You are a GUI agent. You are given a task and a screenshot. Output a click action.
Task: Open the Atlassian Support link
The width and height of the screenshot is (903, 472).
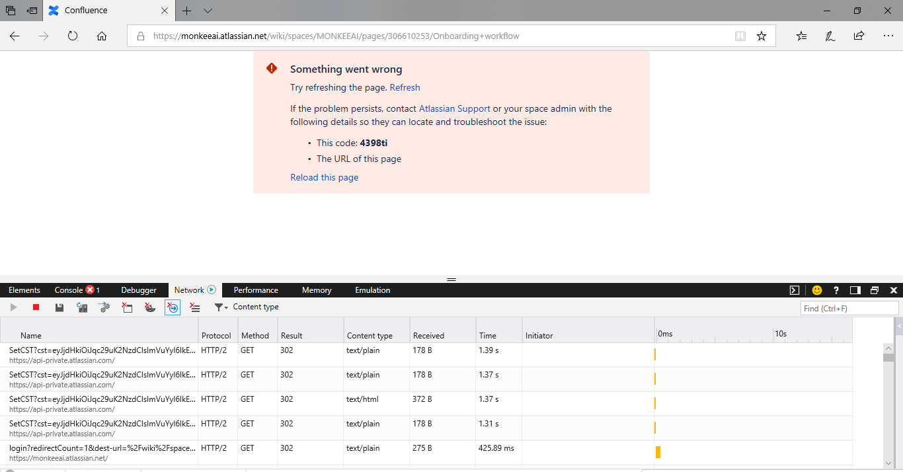click(455, 108)
